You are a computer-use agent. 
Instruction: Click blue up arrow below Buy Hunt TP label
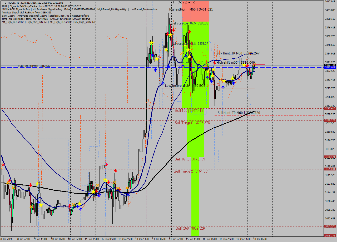coord(233,83)
